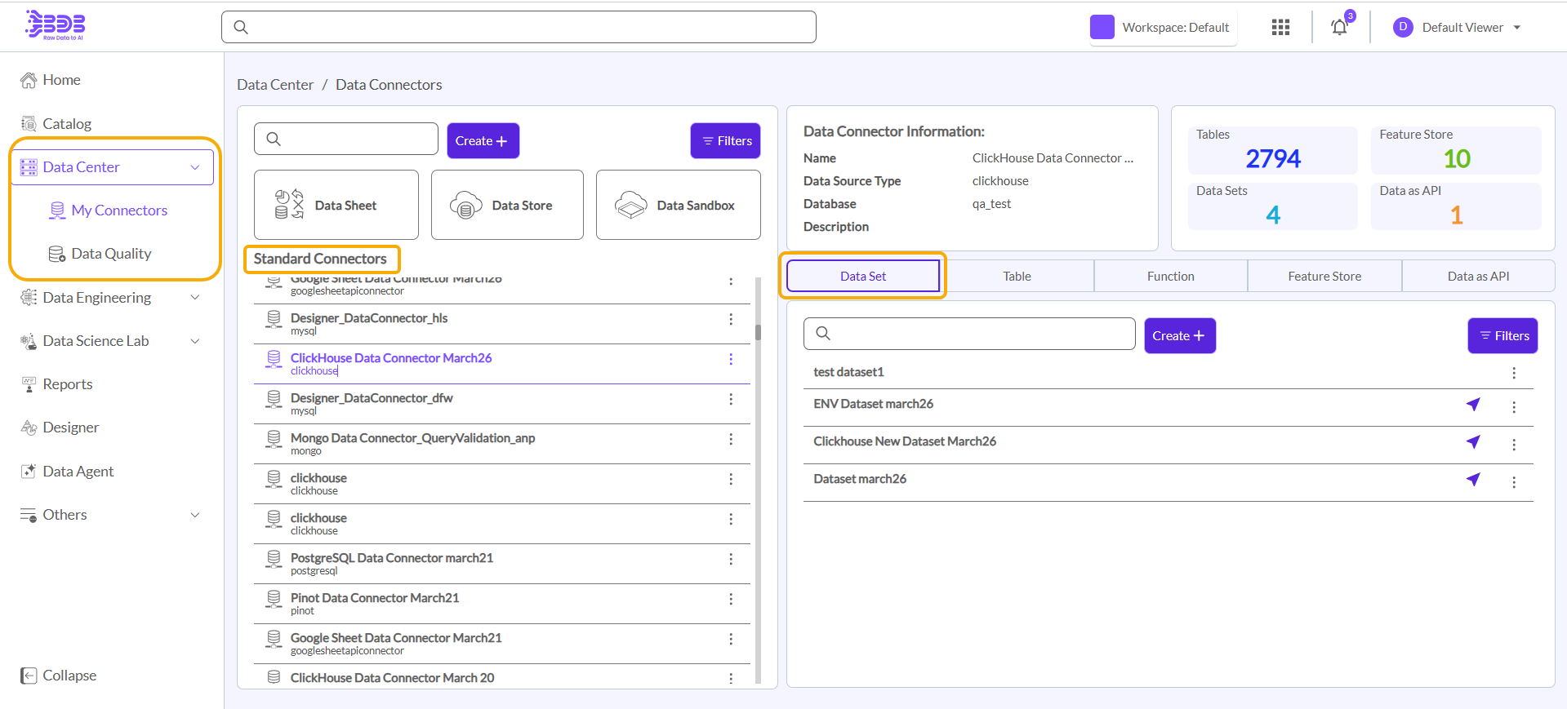Click the publish arrow for Dataset march26
This screenshot has height=709, width=1567.
[x=1473, y=480]
